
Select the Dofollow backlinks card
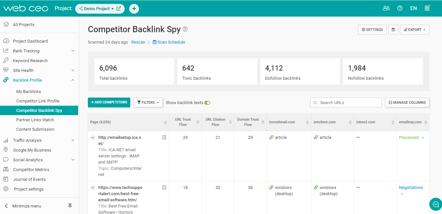point(300,72)
